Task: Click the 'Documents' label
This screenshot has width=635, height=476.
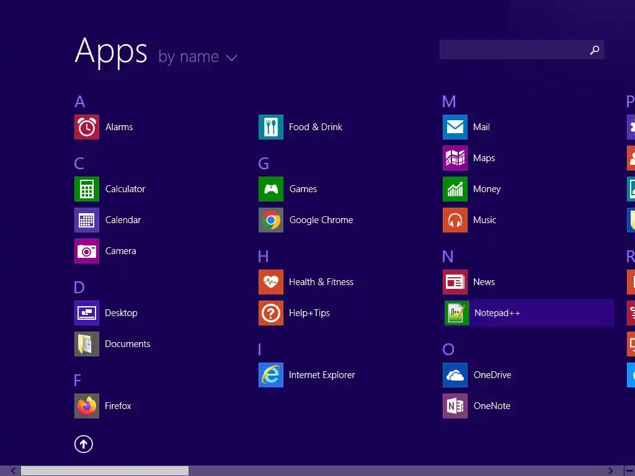Action: [x=128, y=344]
